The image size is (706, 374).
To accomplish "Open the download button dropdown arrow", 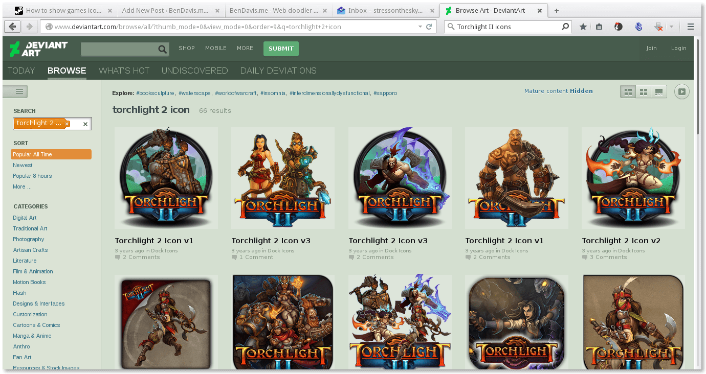I will (671, 26).
